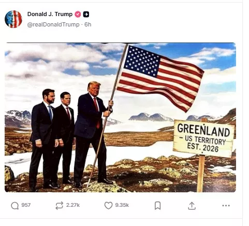Image resolution: width=249 pixels, height=226 pixels.
Task: Click empty space beside post header
Action: 164,19
